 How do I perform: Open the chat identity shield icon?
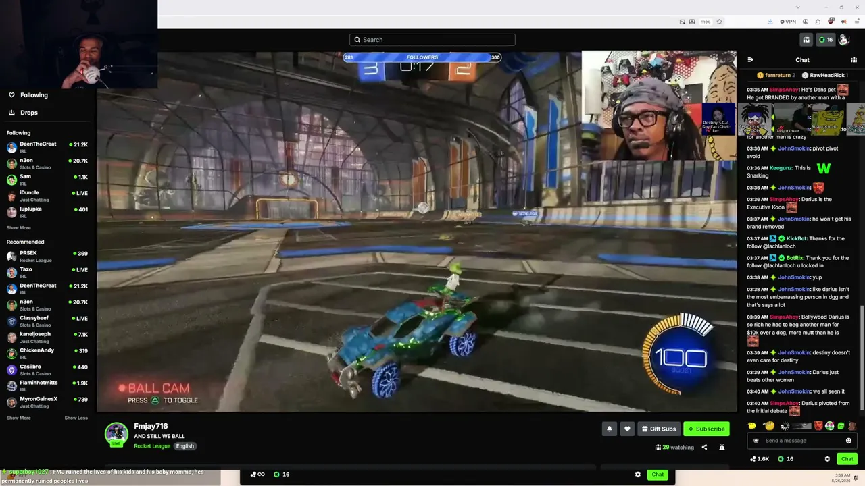[756, 441]
